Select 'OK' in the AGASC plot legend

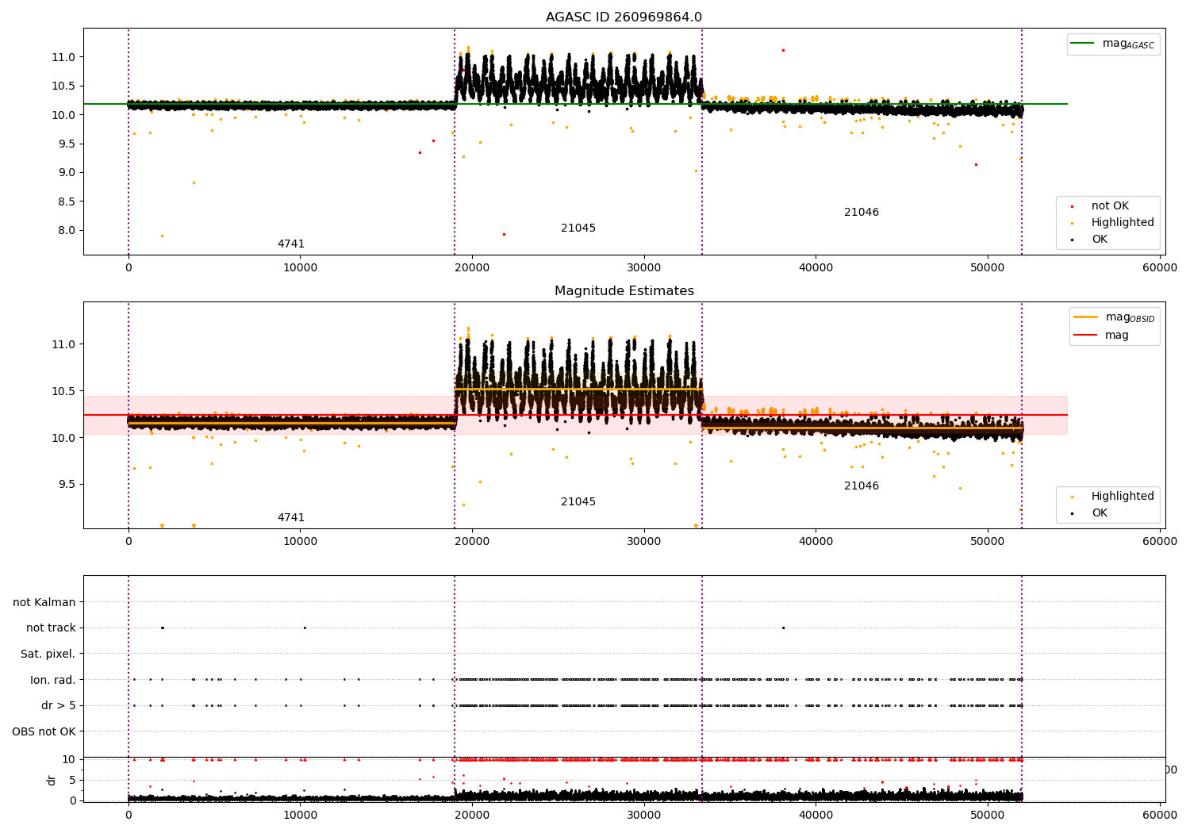tap(1099, 240)
